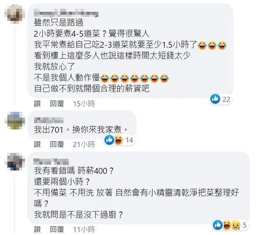Open the 11小時 timestamp link
261x235 pixels.
coord(84,230)
